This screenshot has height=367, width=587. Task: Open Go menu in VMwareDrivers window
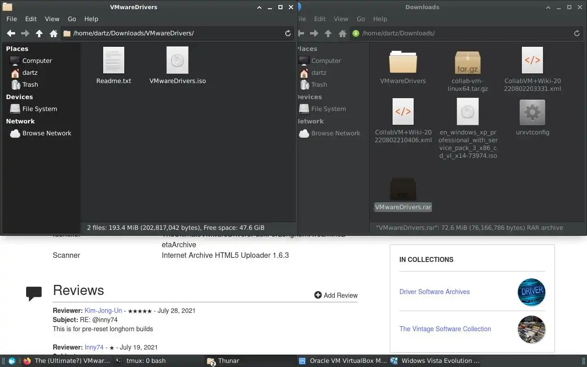pyautogui.click(x=72, y=19)
